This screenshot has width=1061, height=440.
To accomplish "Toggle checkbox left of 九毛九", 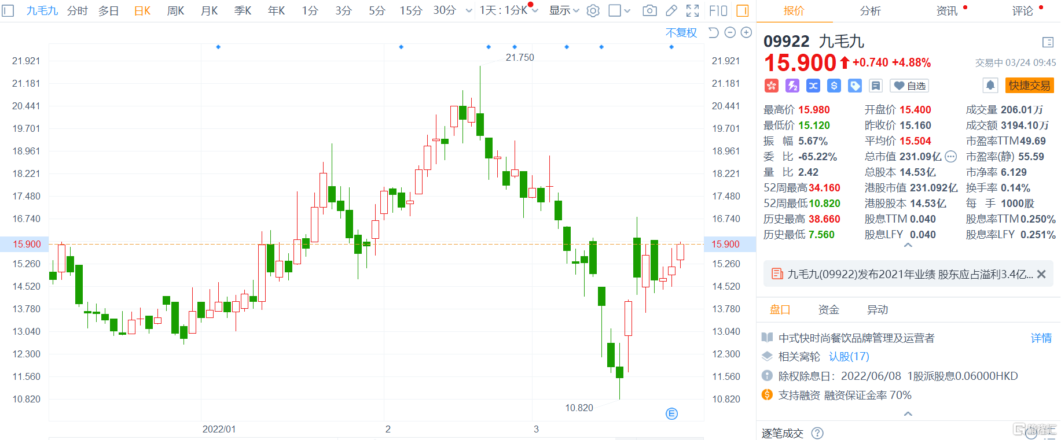I will pyautogui.click(x=8, y=10).
